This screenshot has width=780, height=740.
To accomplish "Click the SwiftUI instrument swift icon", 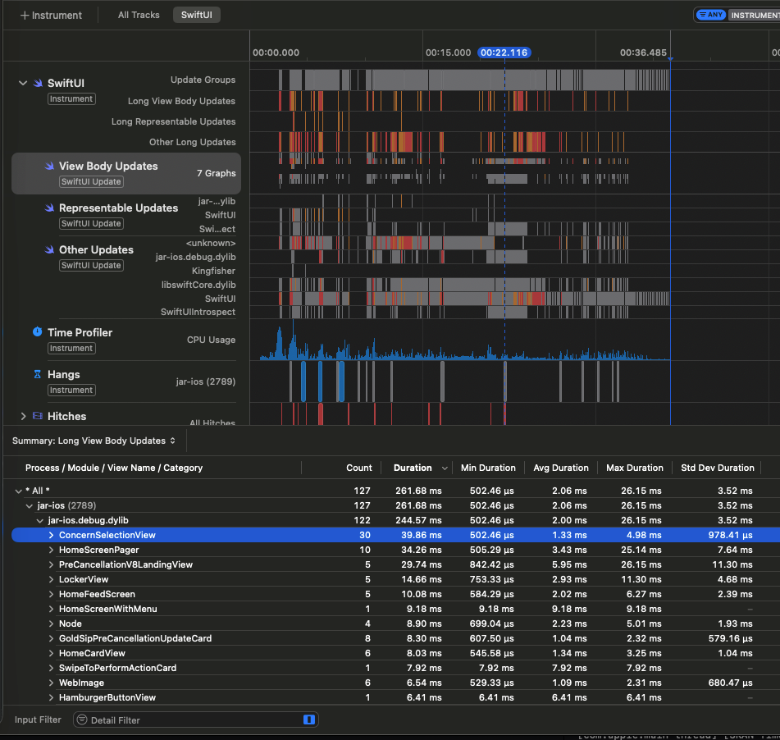I will click(38, 83).
